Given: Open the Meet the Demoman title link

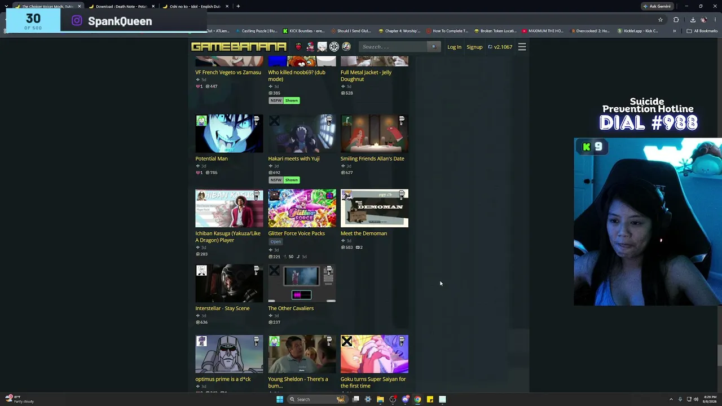Looking at the screenshot, I should pos(364,233).
